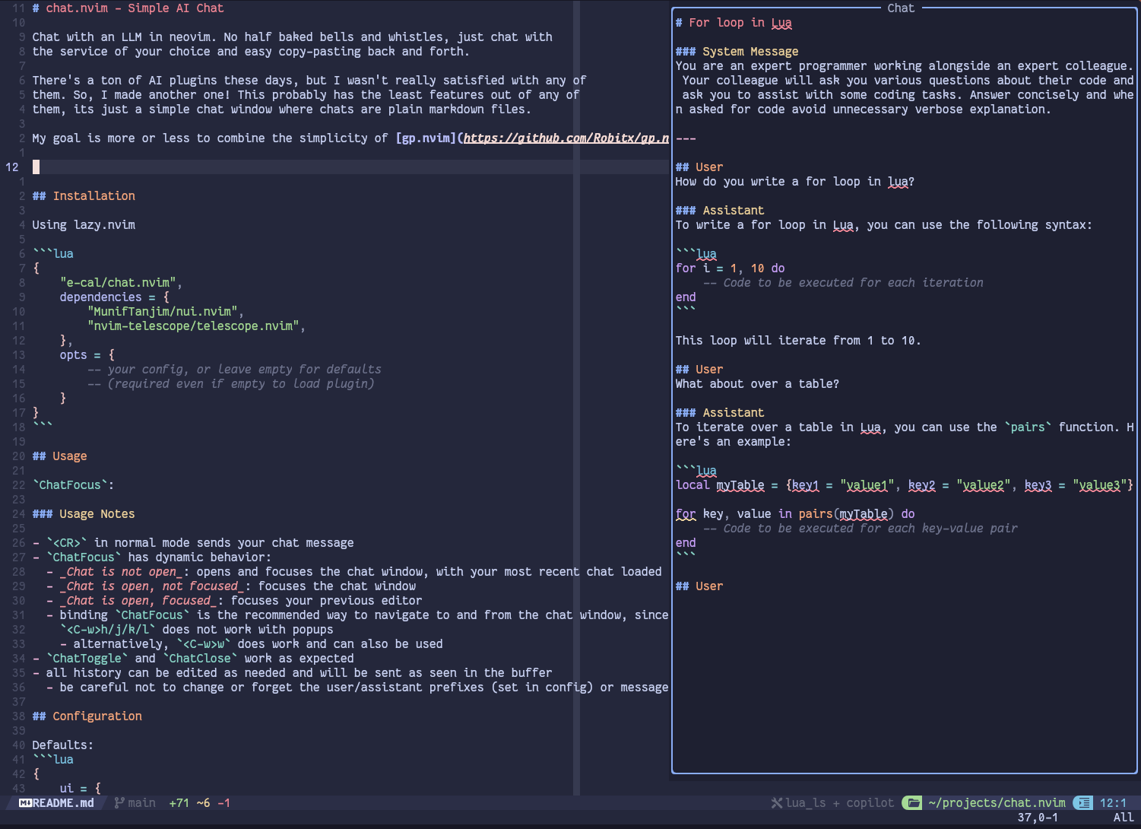The height and width of the screenshot is (829, 1141).
Task: Click the green folder icon in statusline
Action: (x=912, y=803)
